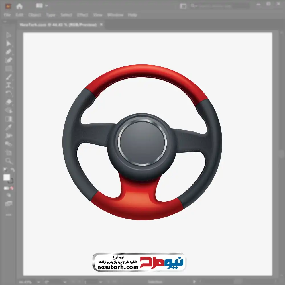Image resolution: width=285 pixels, height=285 pixels.
Task: Pick the Paintbrush tool
Action: coord(9,77)
